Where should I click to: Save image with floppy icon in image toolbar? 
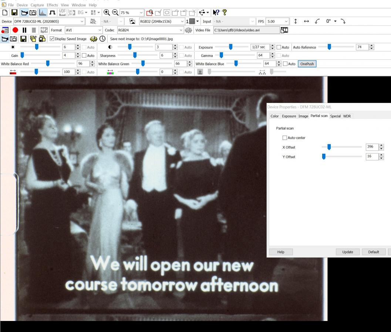pyautogui.click(x=23, y=39)
